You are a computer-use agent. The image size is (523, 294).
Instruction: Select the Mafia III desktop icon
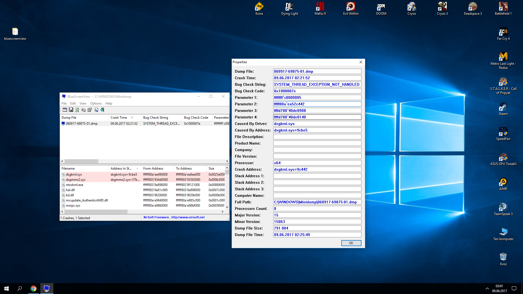[320, 9]
